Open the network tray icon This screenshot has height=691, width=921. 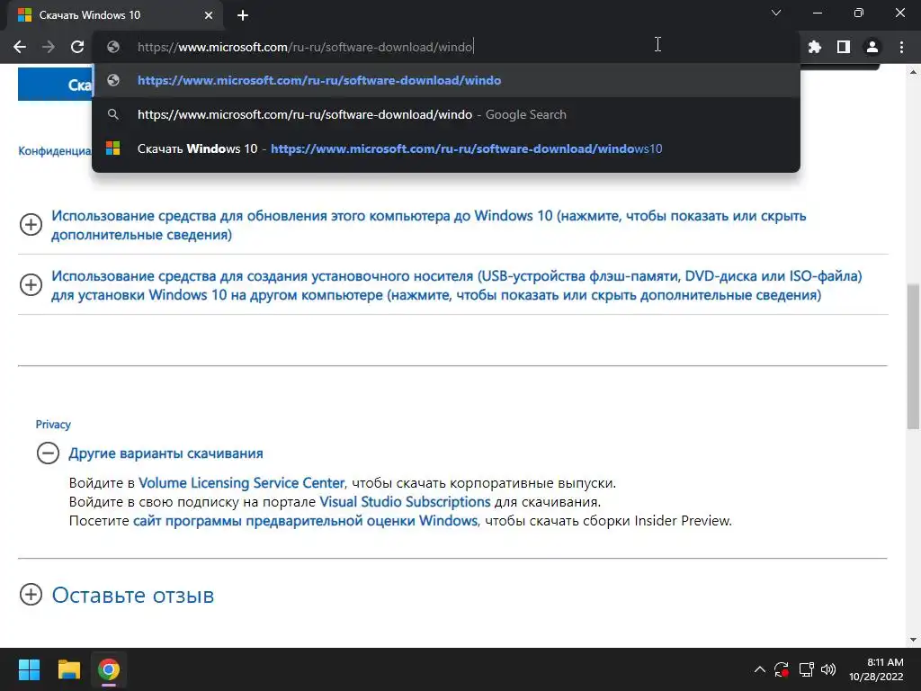[x=807, y=669]
